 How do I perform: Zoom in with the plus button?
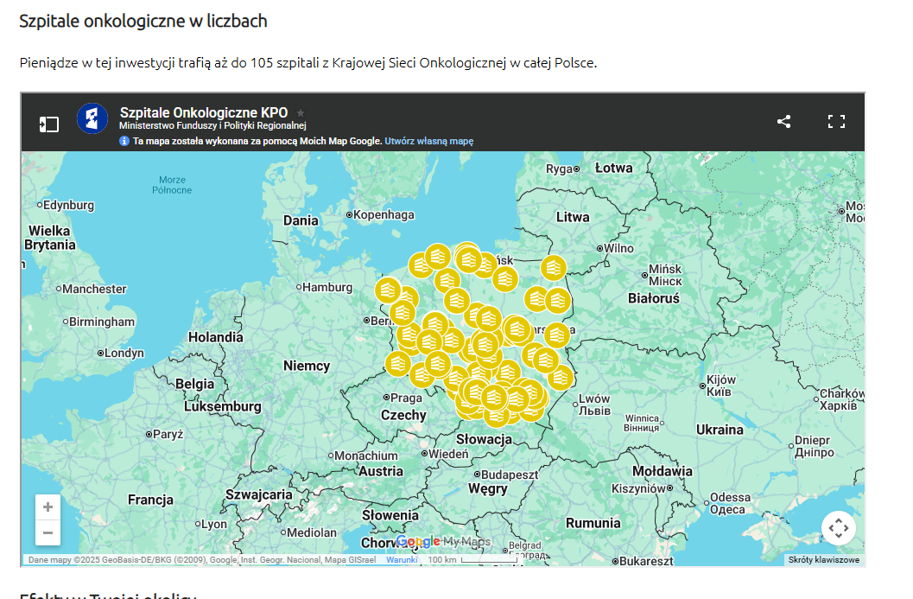point(48,507)
